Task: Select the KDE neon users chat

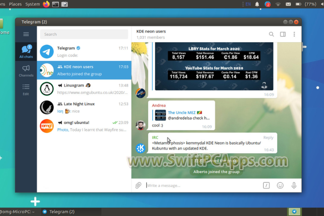Action: [84, 70]
